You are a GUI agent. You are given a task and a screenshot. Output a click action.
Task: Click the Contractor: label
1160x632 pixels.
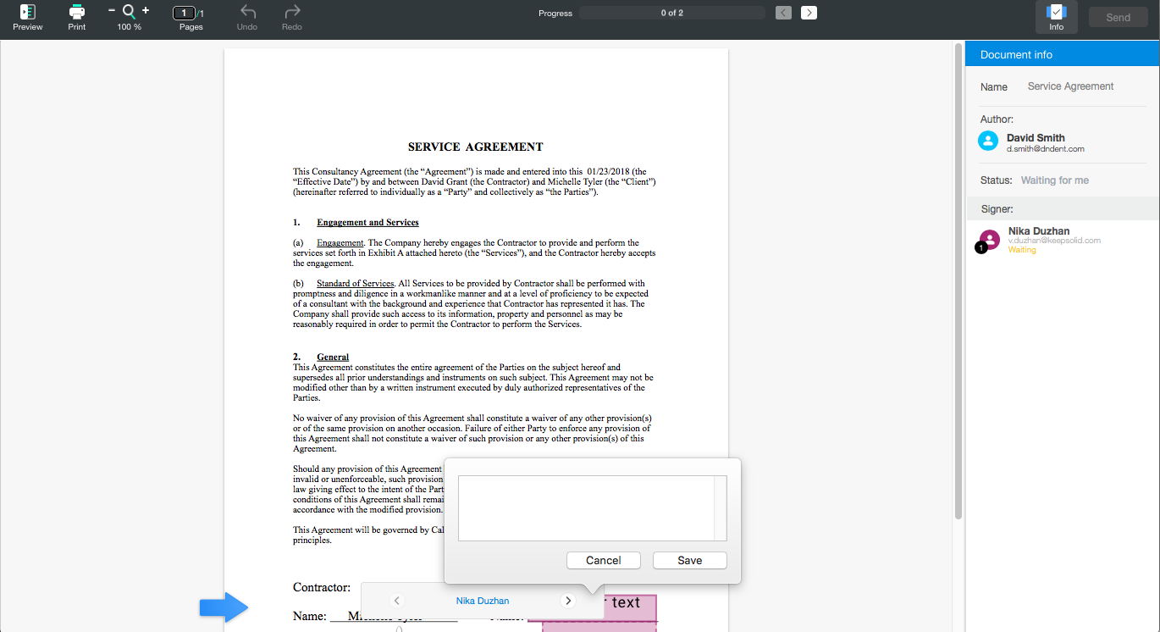pos(322,587)
